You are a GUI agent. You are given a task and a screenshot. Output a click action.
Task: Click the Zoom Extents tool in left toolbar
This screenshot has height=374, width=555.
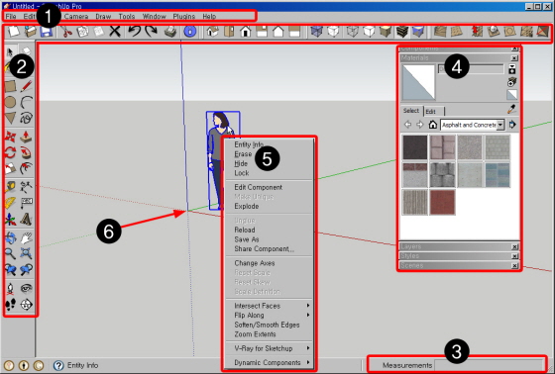coord(26,253)
